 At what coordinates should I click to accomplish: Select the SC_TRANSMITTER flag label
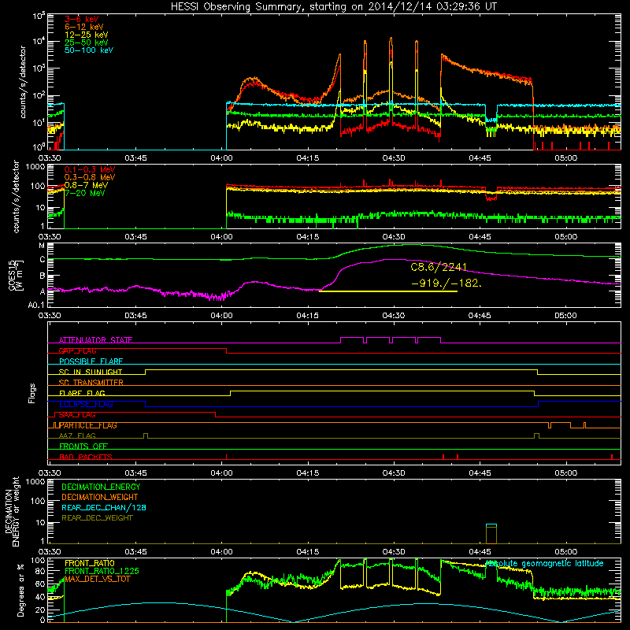[x=91, y=383]
